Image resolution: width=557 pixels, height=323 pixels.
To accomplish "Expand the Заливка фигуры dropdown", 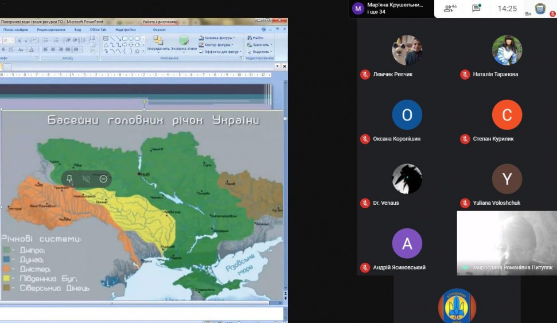I will (235, 38).
